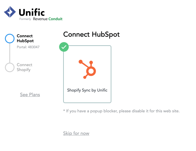Click the Unific wordmark text
Viewport: 196px width, 151px height.
coord(32,12)
